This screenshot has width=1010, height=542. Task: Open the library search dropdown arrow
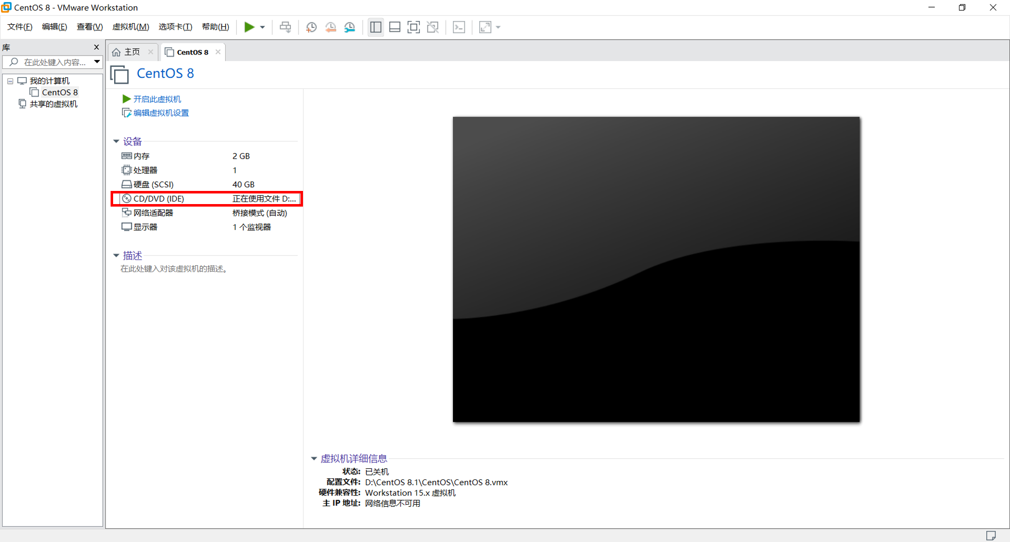pos(97,62)
